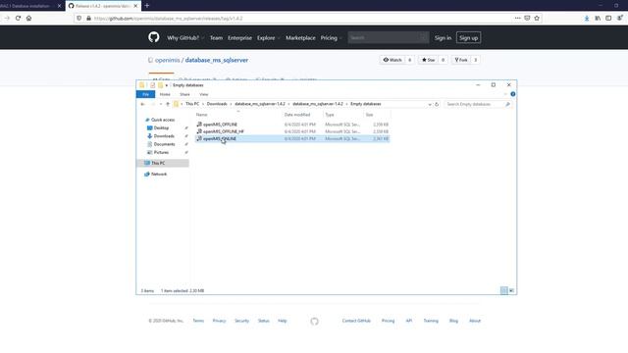This screenshot has width=628, height=353.
Task: Select openIMIS_ONLINE file row
Action: pyautogui.click(x=292, y=138)
